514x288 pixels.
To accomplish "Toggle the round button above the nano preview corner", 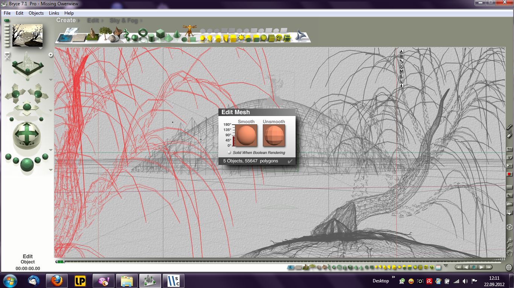I will (x=51, y=55).
